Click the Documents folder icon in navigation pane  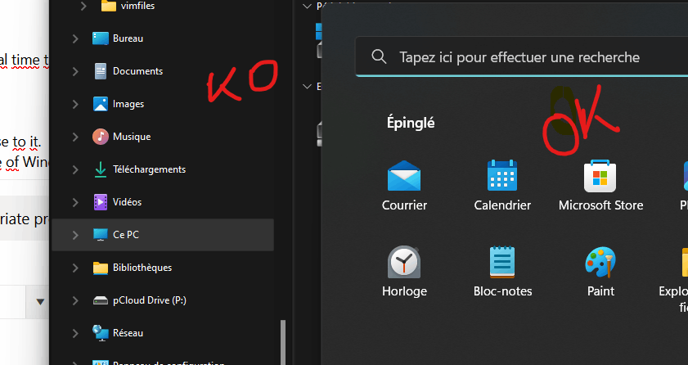click(101, 71)
